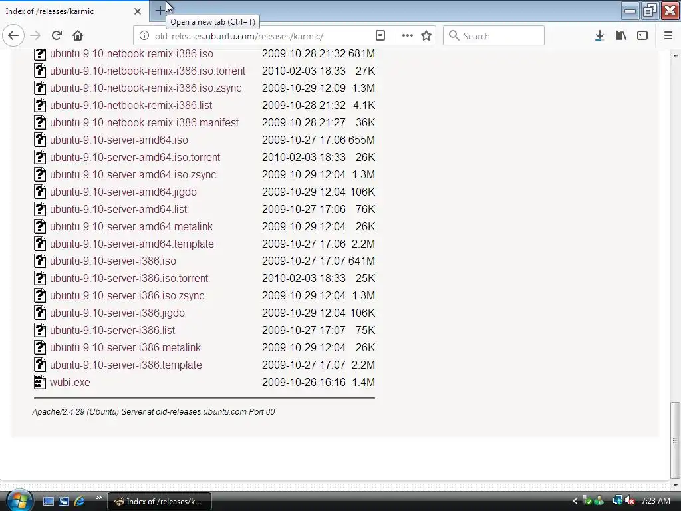
Task: Download the wubi.exe file
Action: 70,383
